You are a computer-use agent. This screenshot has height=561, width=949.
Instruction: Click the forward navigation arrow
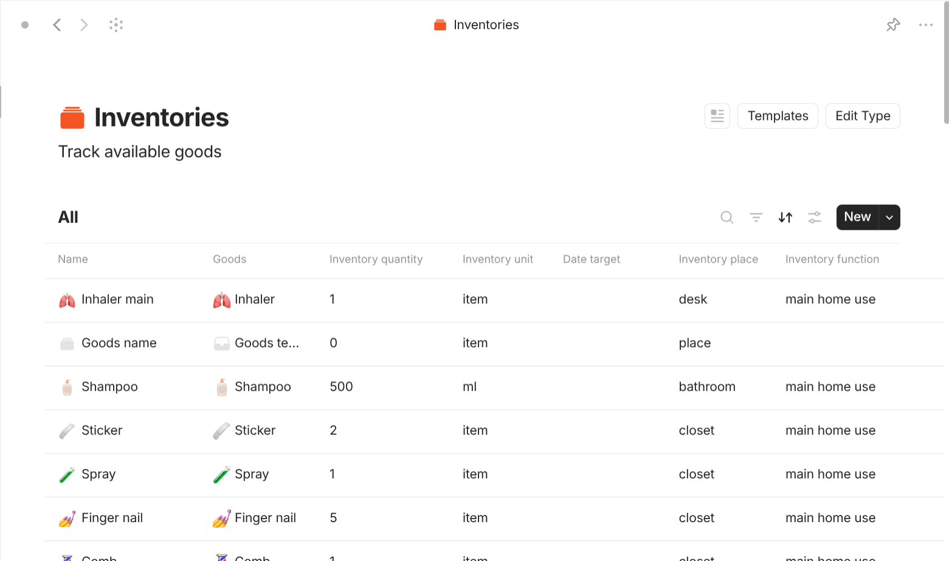(83, 24)
